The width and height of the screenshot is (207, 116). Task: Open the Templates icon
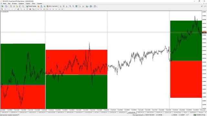tap(95, 6)
